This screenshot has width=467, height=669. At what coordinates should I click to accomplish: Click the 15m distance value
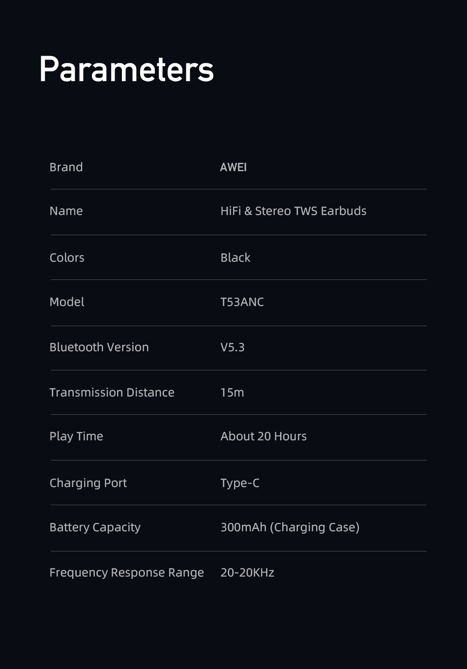[232, 393]
